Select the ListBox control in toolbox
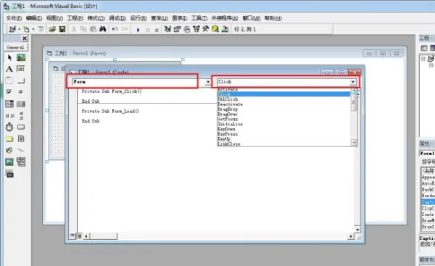This screenshot has width=435, height=266. click(21, 104)
